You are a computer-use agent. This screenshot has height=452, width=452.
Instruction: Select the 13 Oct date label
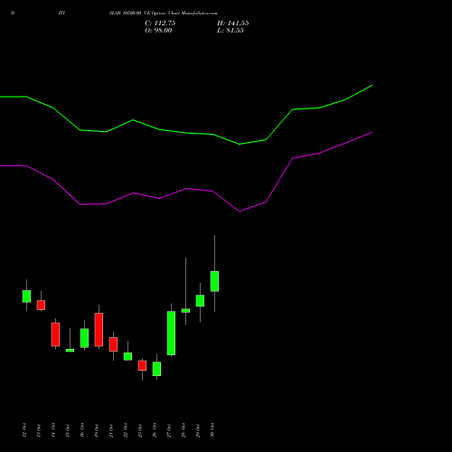(39, 430)
